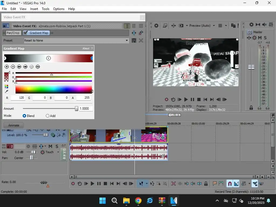Open the Edit menu
This screenshot has height=207, width=276.
[x=13, y=9]
